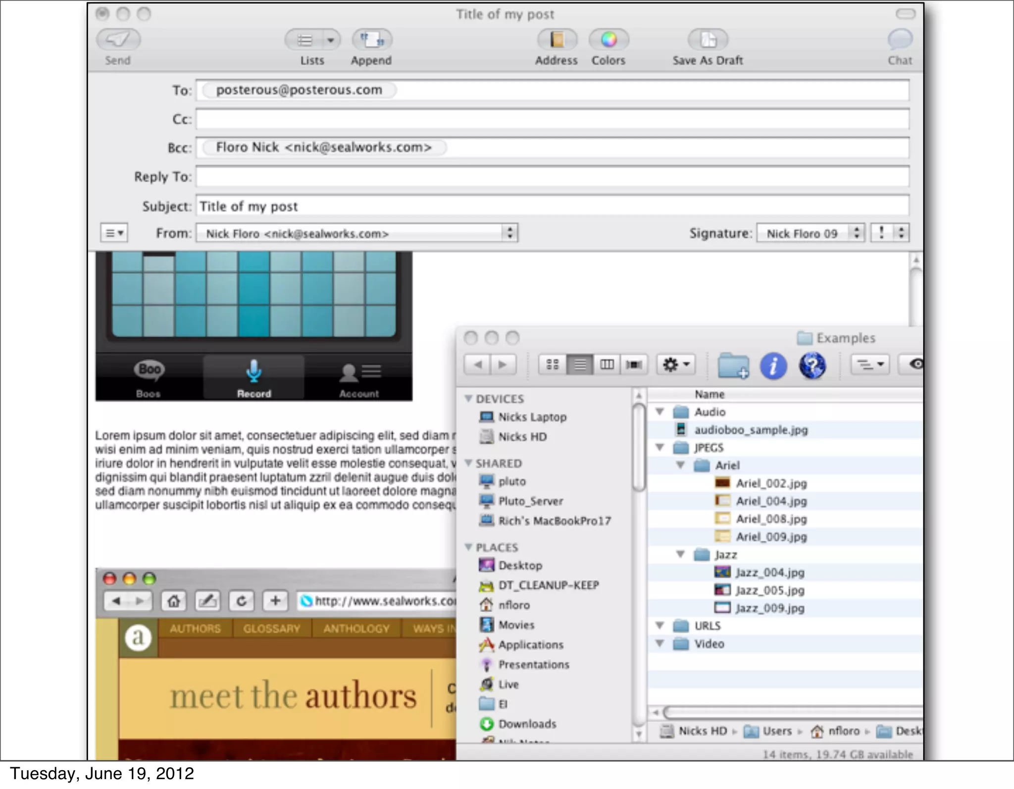This screenshot has height=789, width=1014.
Task: Click the Send mail icon
Action: [118, 40]
